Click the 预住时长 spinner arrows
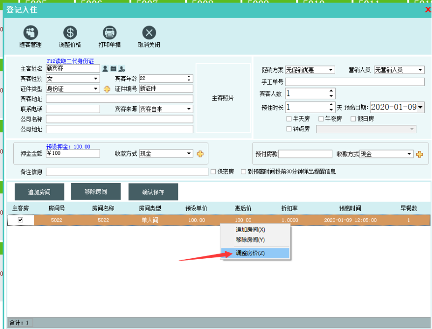The image size is (432, 329). (331, 107)
